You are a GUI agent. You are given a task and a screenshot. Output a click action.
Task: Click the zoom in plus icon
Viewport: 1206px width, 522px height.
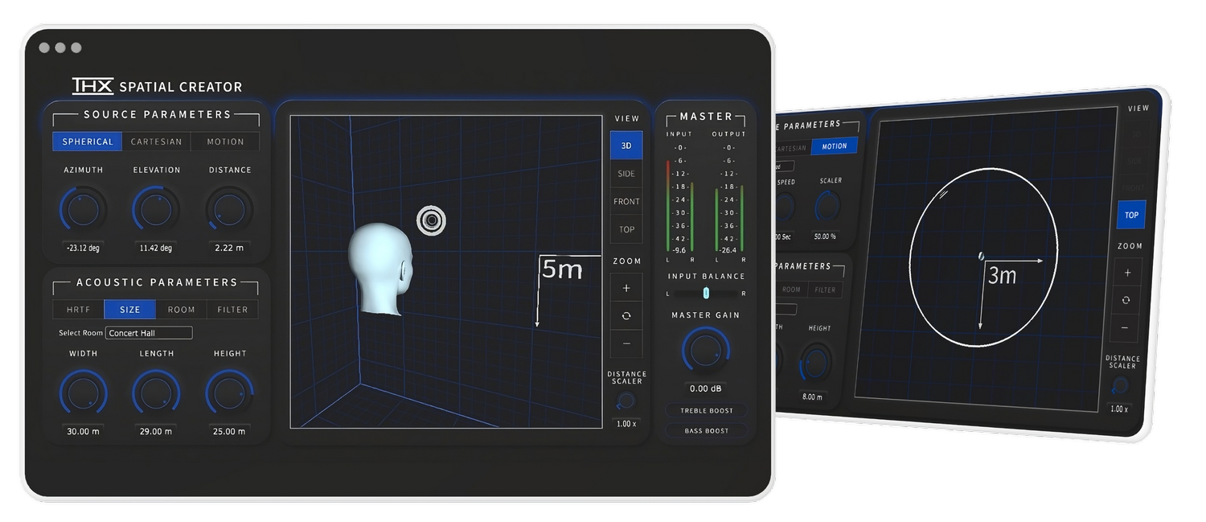(626, 286)
